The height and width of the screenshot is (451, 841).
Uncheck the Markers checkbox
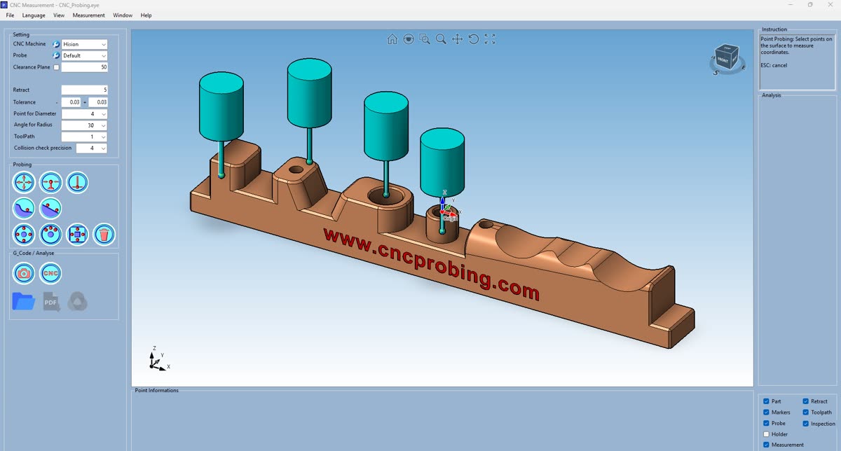(766, 412)
